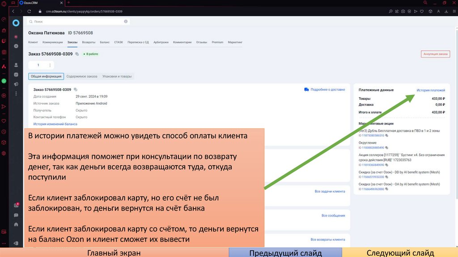458x257 pixels.
Task: Click the info icon in the search field
Action: point(126,21)
